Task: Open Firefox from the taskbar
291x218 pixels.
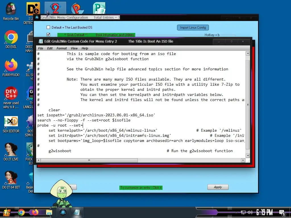Action: [35, 212]
